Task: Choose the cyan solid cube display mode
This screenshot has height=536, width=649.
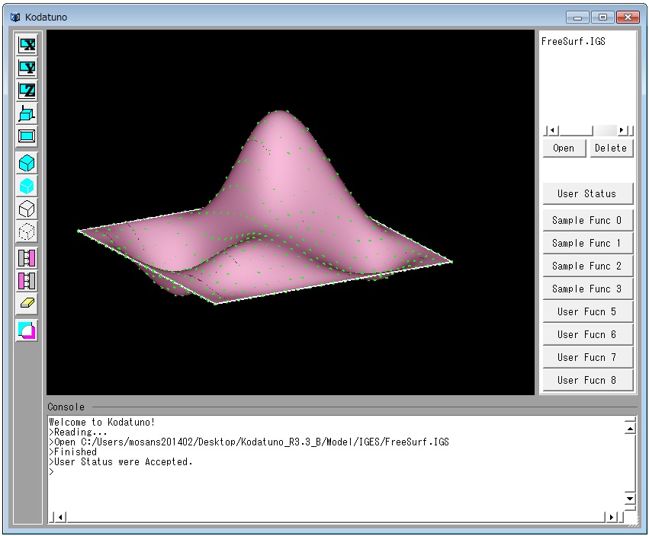Action: [27, 186]
